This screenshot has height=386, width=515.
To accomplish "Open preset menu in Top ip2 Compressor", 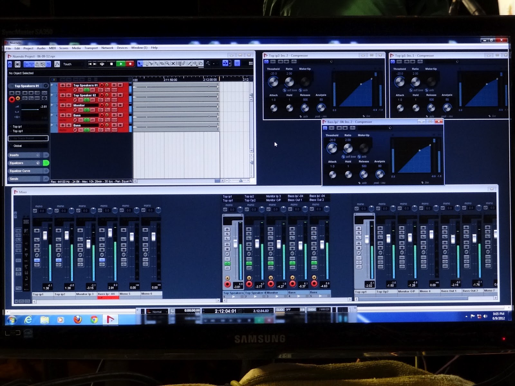I will pyautogui.click(x=331, y=61).
